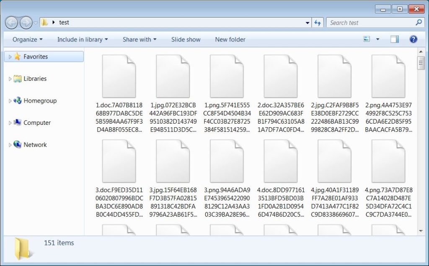The height and width of the screenshot is (266, 429).
Task: Select file icon for 3.doc.F9ED35D11
Action: click(x=119, y=161)
